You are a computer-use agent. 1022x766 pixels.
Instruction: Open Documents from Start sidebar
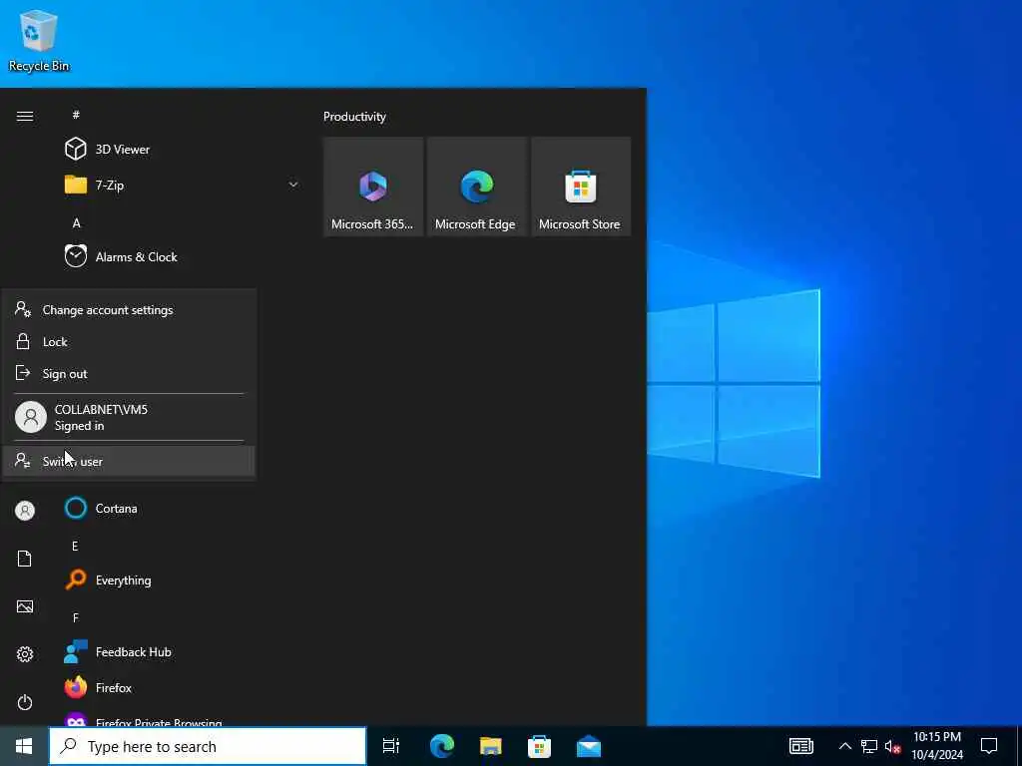coord(25,559)
